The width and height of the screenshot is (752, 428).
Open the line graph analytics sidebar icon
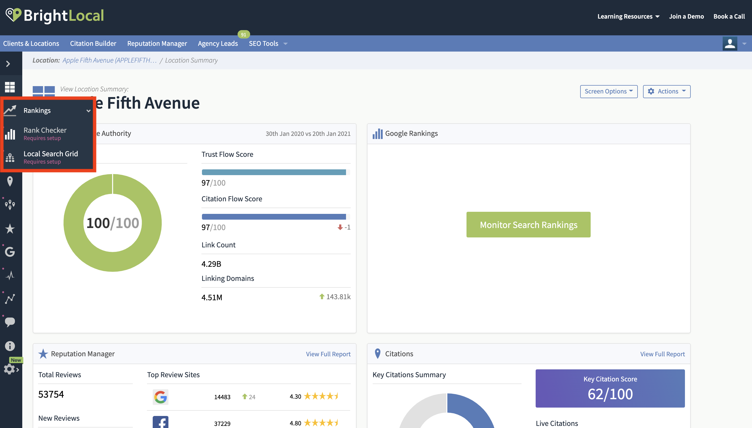(10, 299)
